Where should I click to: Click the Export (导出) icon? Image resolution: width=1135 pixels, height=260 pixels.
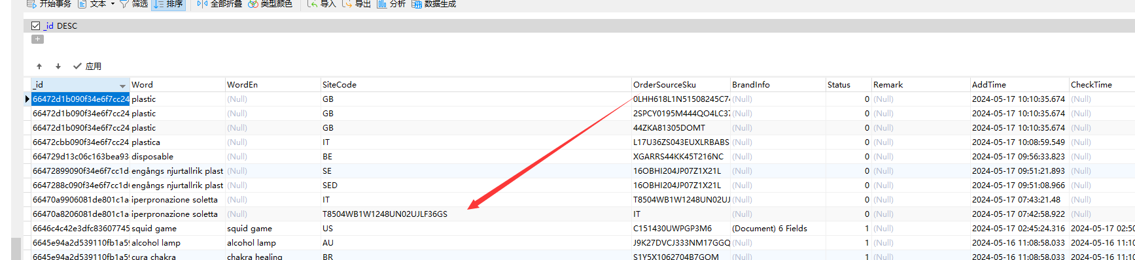point(347,4)
